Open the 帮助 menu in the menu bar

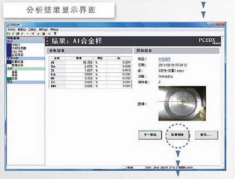coord(54,30)
